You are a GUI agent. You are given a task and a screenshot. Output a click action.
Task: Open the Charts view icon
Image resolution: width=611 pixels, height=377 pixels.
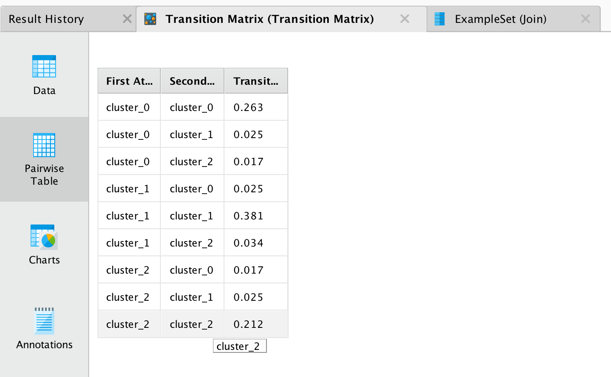pos(44,236)
